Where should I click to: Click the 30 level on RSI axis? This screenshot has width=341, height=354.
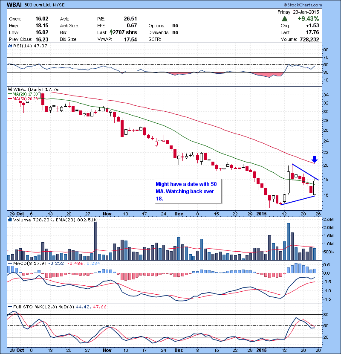point(326,72)
